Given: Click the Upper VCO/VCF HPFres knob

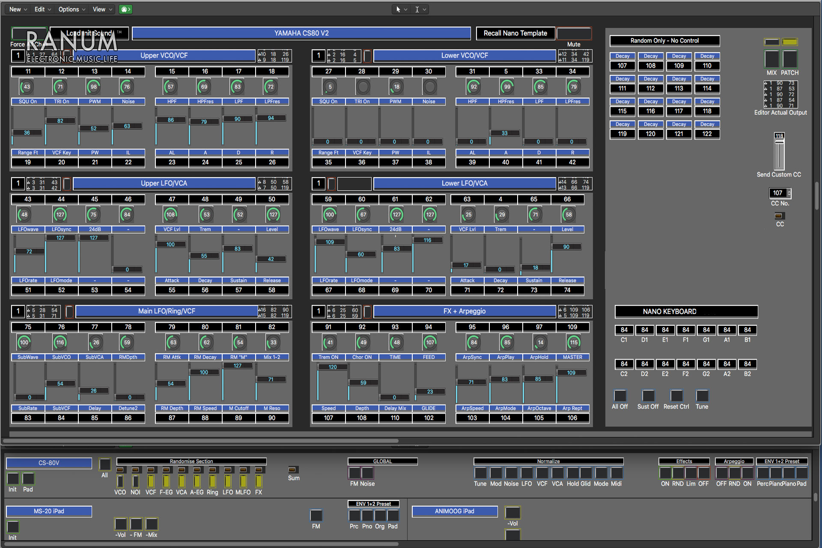Looking at the screenshot, I should click(204, 87).
